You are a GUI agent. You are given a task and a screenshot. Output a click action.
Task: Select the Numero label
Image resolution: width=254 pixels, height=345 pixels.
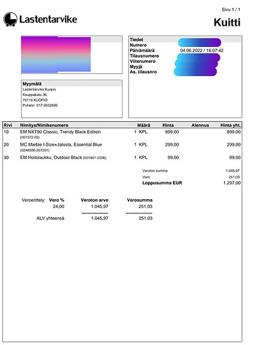(138, 45)
